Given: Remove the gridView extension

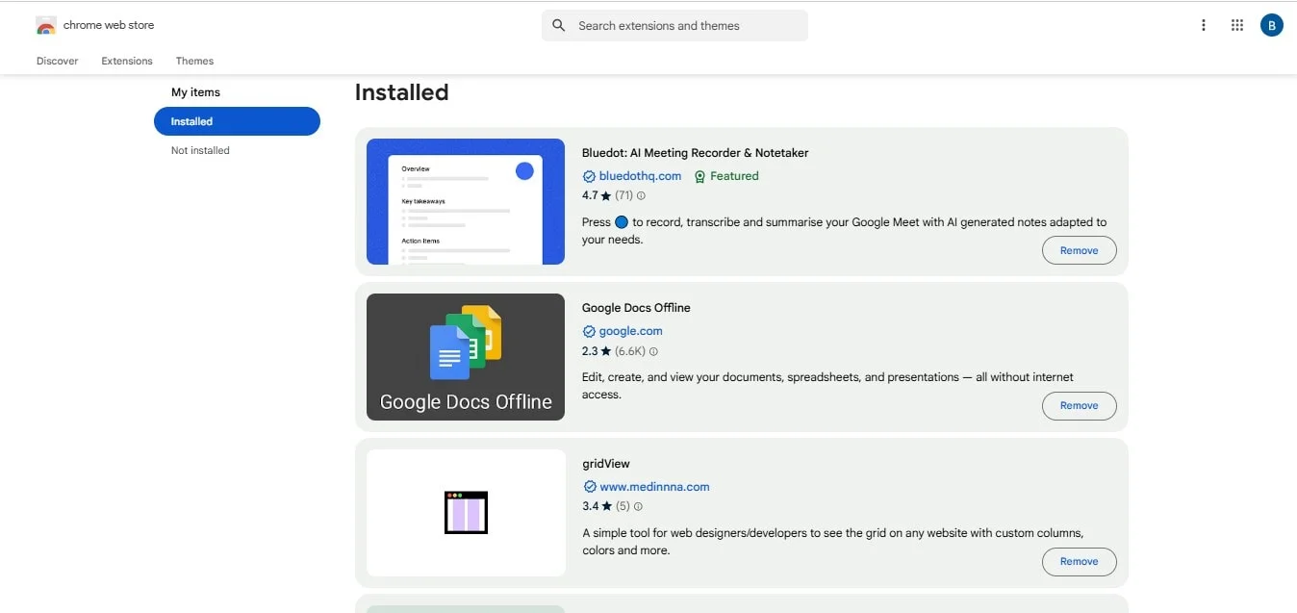Looking at the screenshot, I should coord(1079,561).
